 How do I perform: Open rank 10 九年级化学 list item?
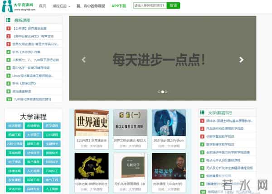pyautogui.click(x=33, y=99)
